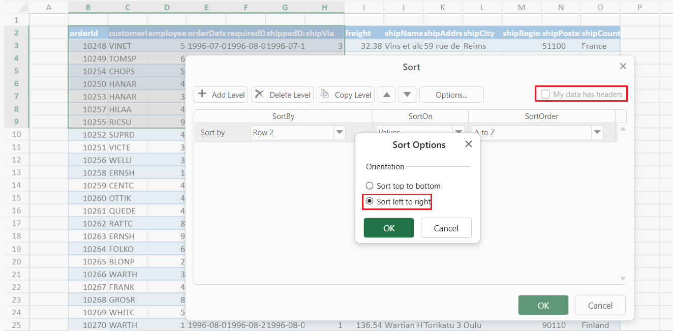Choose Sort left to right option
673x331 pixels.
pyautogui.click(x=370, y=201)
